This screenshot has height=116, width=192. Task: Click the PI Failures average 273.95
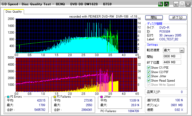[x=88, y=100]
